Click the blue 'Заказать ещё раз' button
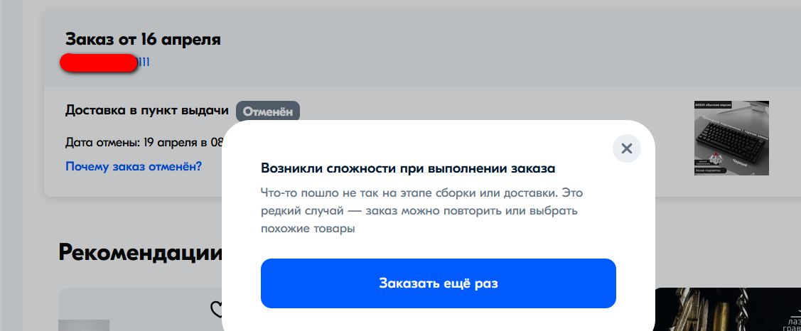Image resolution: width=801 pixels, height=331 pixels. click(439, 283)
